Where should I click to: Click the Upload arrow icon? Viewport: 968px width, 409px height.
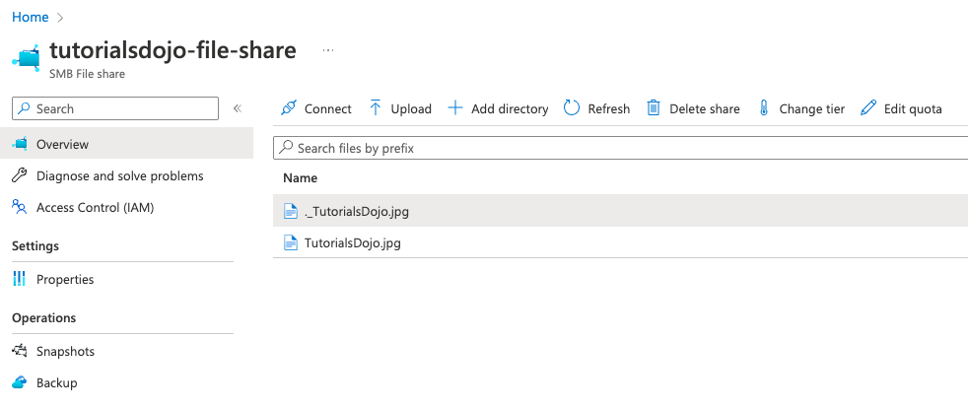(376, 108)
